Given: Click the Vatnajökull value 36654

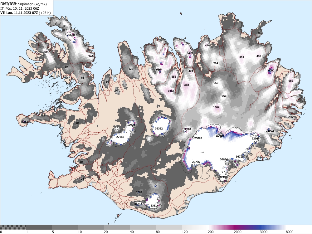Looking at the screenshot, I should [x=224, y=159].
